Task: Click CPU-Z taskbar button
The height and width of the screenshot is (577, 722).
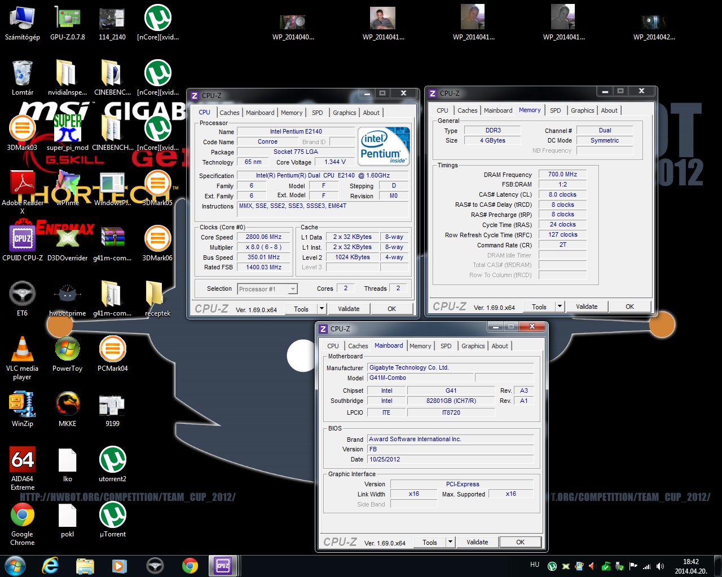Action: [x=223, y=566]
